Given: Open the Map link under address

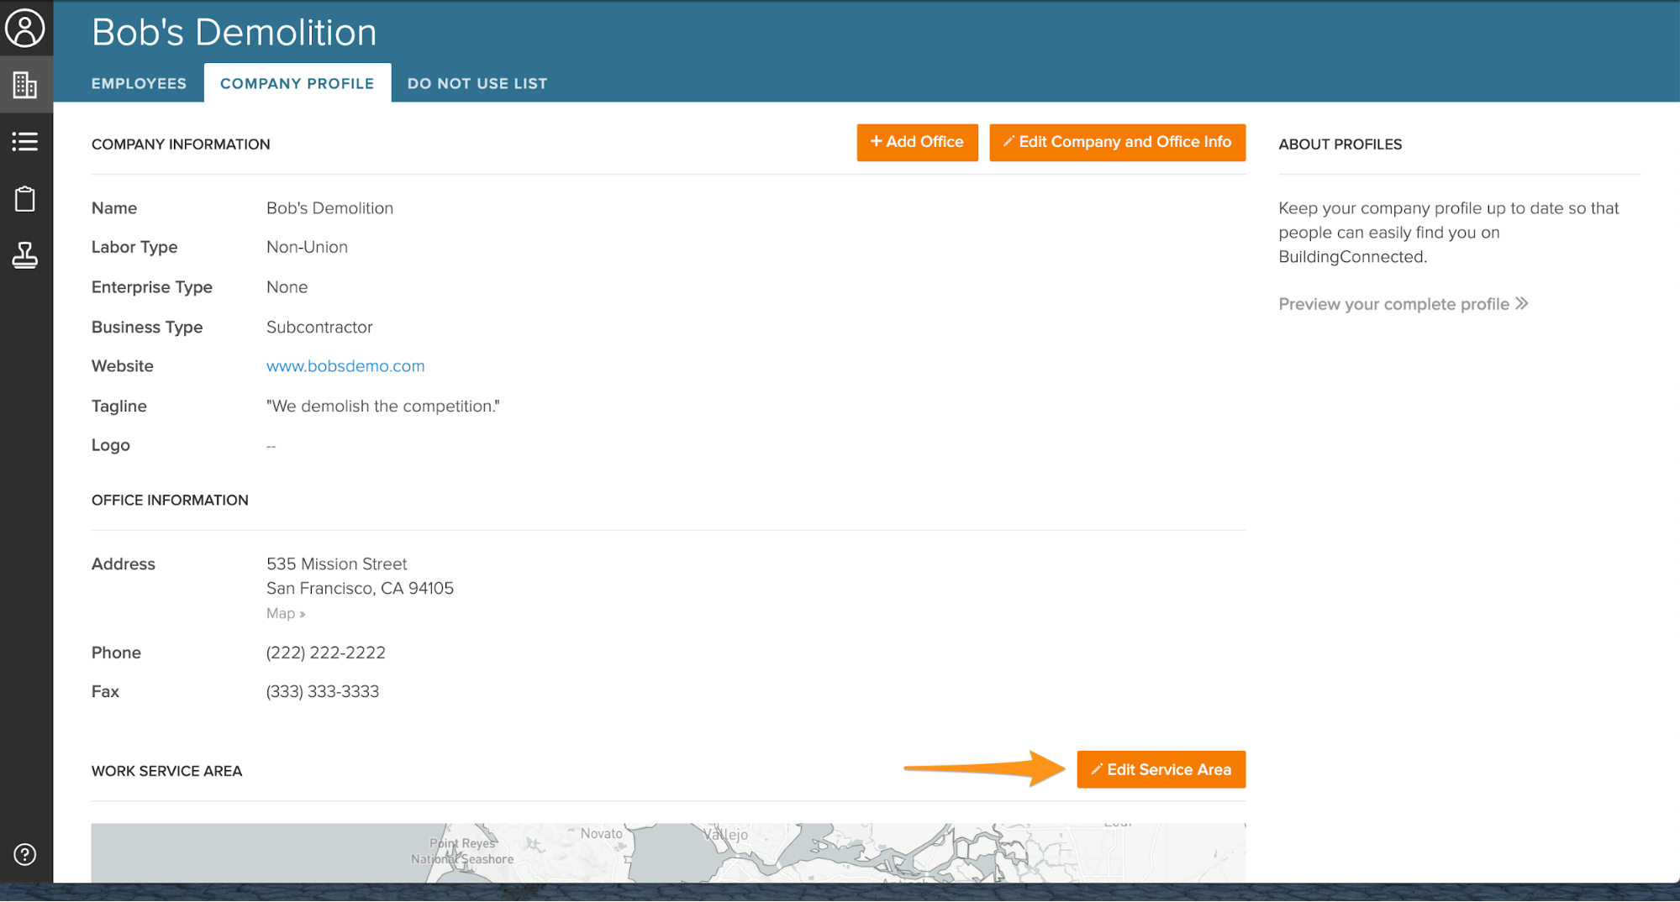Looking at the screenshot, I should coord(285,613).
